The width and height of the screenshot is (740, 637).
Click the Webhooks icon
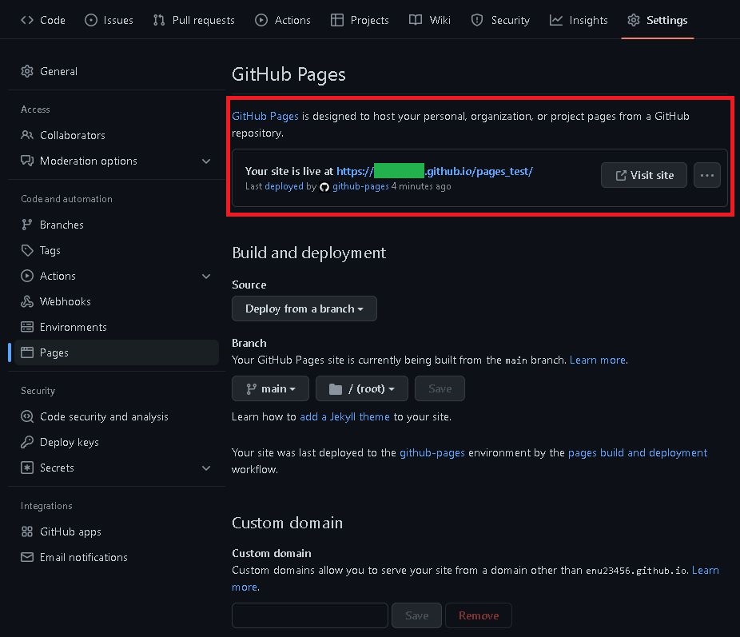27,301
